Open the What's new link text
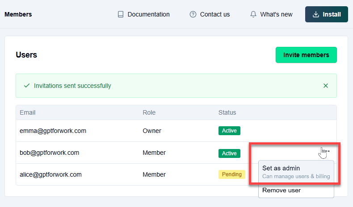The image size is (353, 207). 276,14
